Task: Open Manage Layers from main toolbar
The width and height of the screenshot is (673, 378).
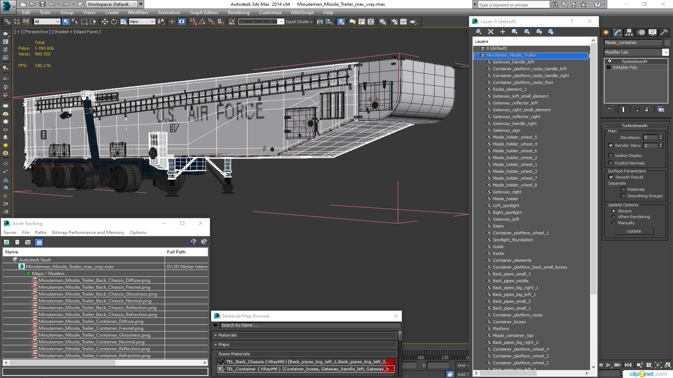Action: click(341, 22)
